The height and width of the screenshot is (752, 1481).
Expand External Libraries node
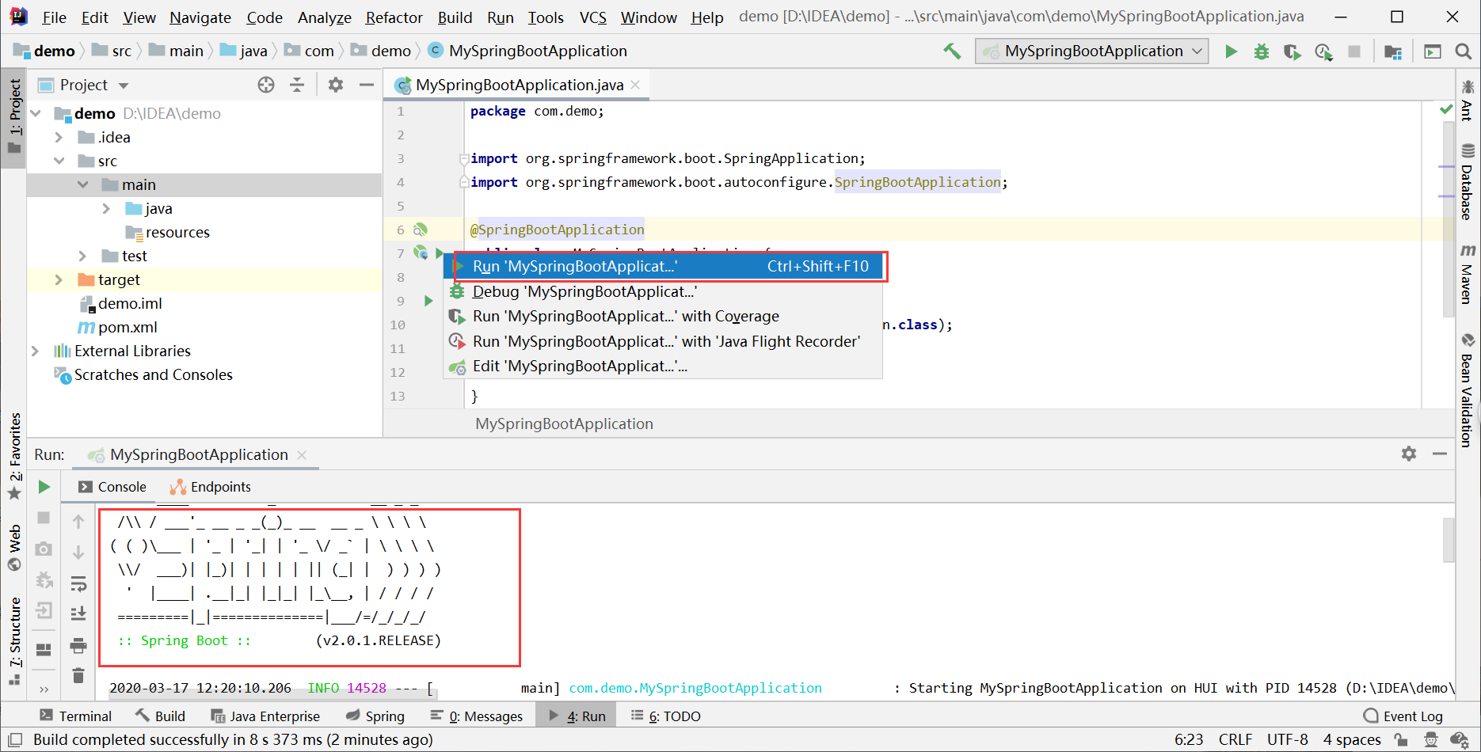click(36, 351)
